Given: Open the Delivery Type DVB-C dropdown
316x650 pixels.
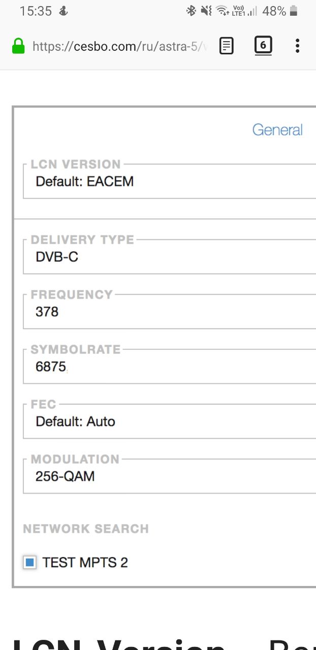Looking at the screenshot, I should tap(170, 257).
